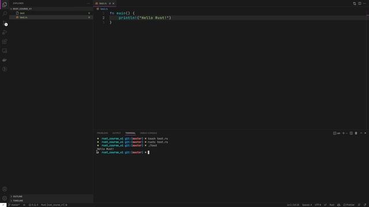Click the println Hello Rust line
The height and width of the screenshot is (207, 369).
(145, 18)
